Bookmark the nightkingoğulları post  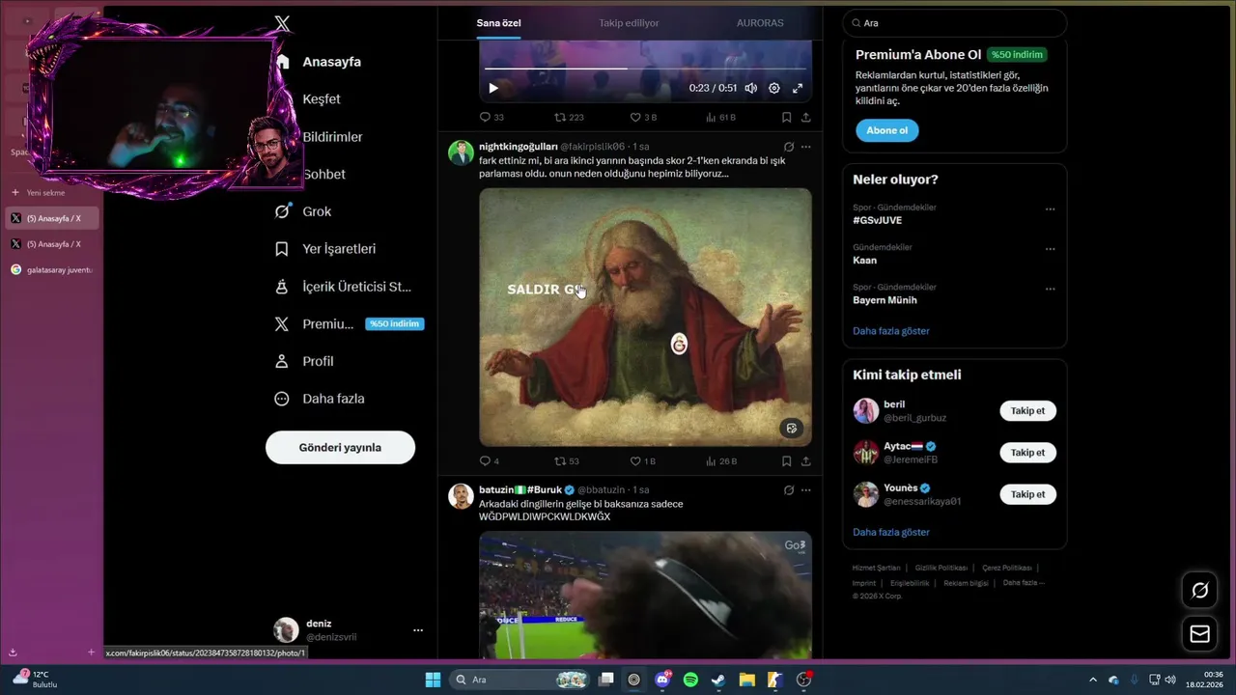(x=786, y=461)
